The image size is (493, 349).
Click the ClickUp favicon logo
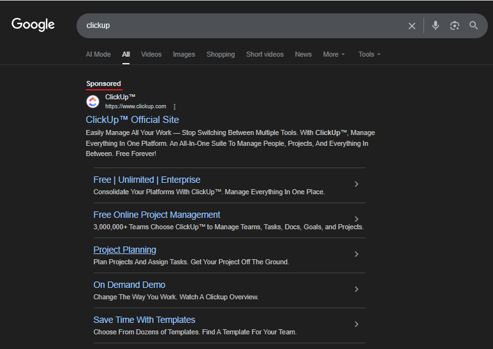point(93,101)
